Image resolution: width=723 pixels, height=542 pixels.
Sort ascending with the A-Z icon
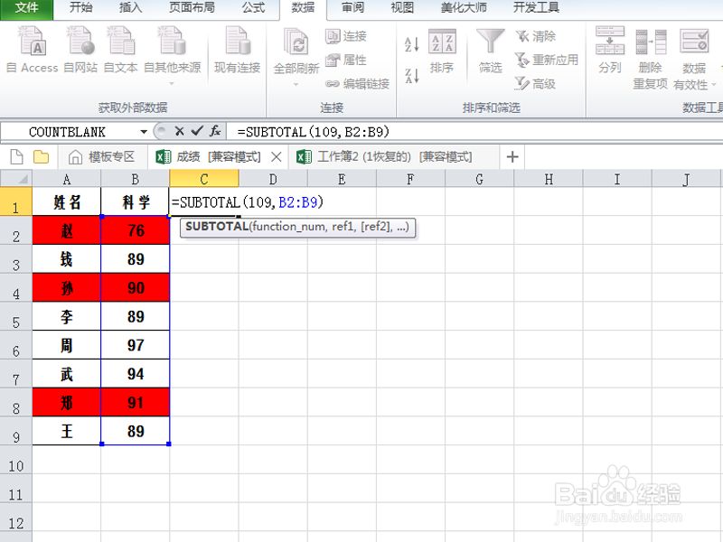[412, 44]
